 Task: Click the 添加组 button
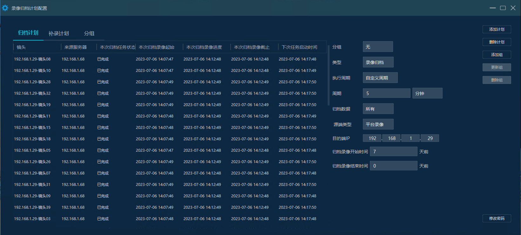point(497,55)
